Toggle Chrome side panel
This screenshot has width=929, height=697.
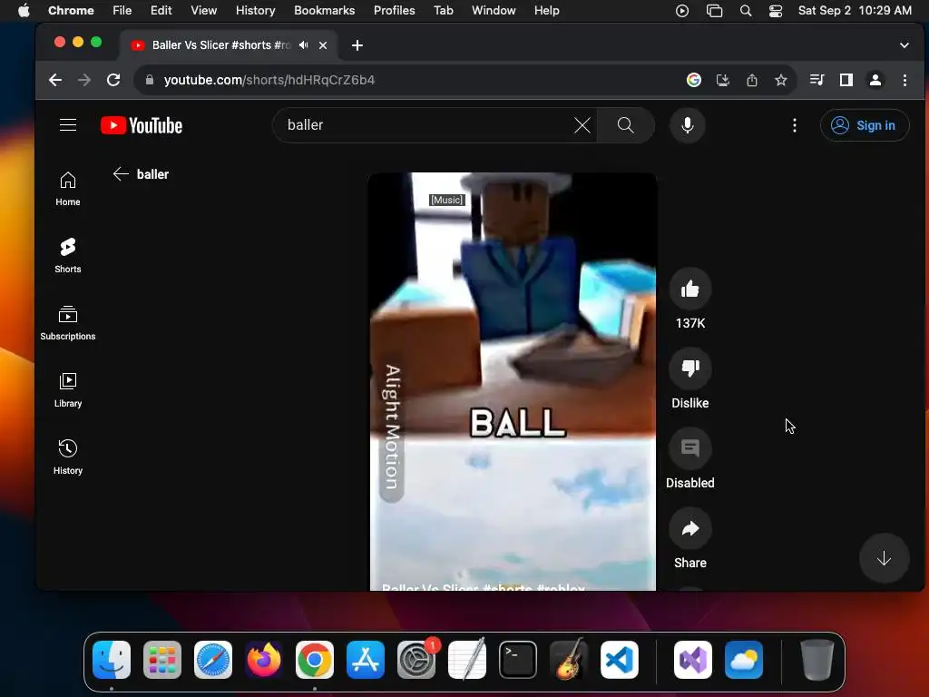click(846, 80)
